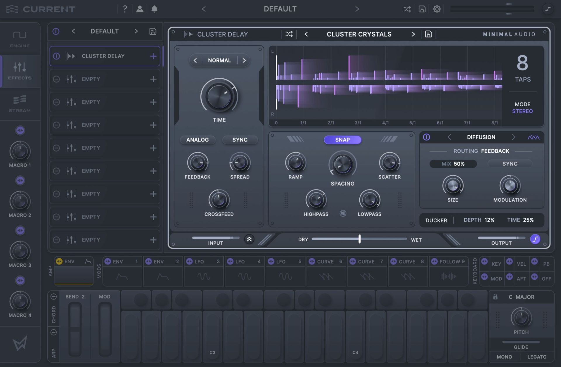Toggle the top-right soft clip limiter icon
The width and height of the screenshot is (561, 367).
point(548,9)
